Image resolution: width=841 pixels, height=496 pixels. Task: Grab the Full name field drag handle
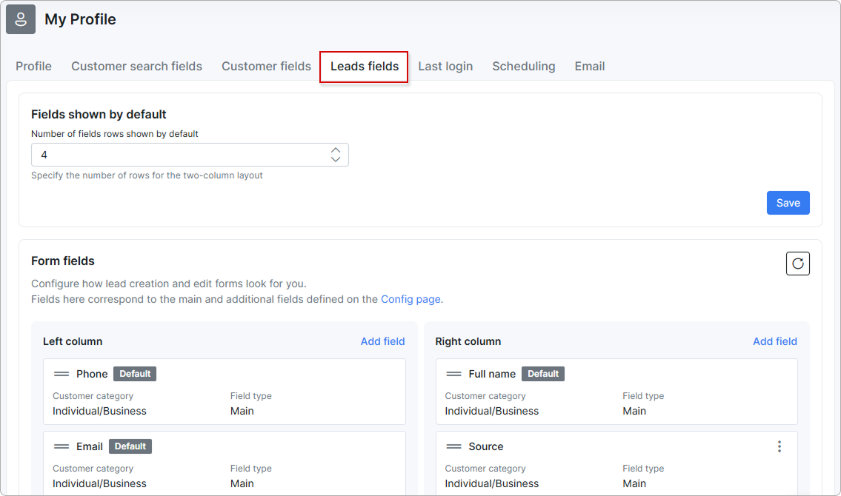coord(453,374)
